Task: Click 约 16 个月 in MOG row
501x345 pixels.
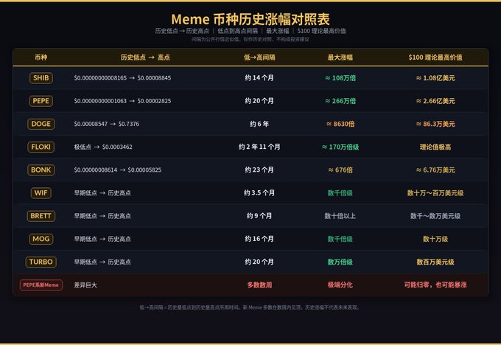Action: pyautogui.click(x=259, y=239)
